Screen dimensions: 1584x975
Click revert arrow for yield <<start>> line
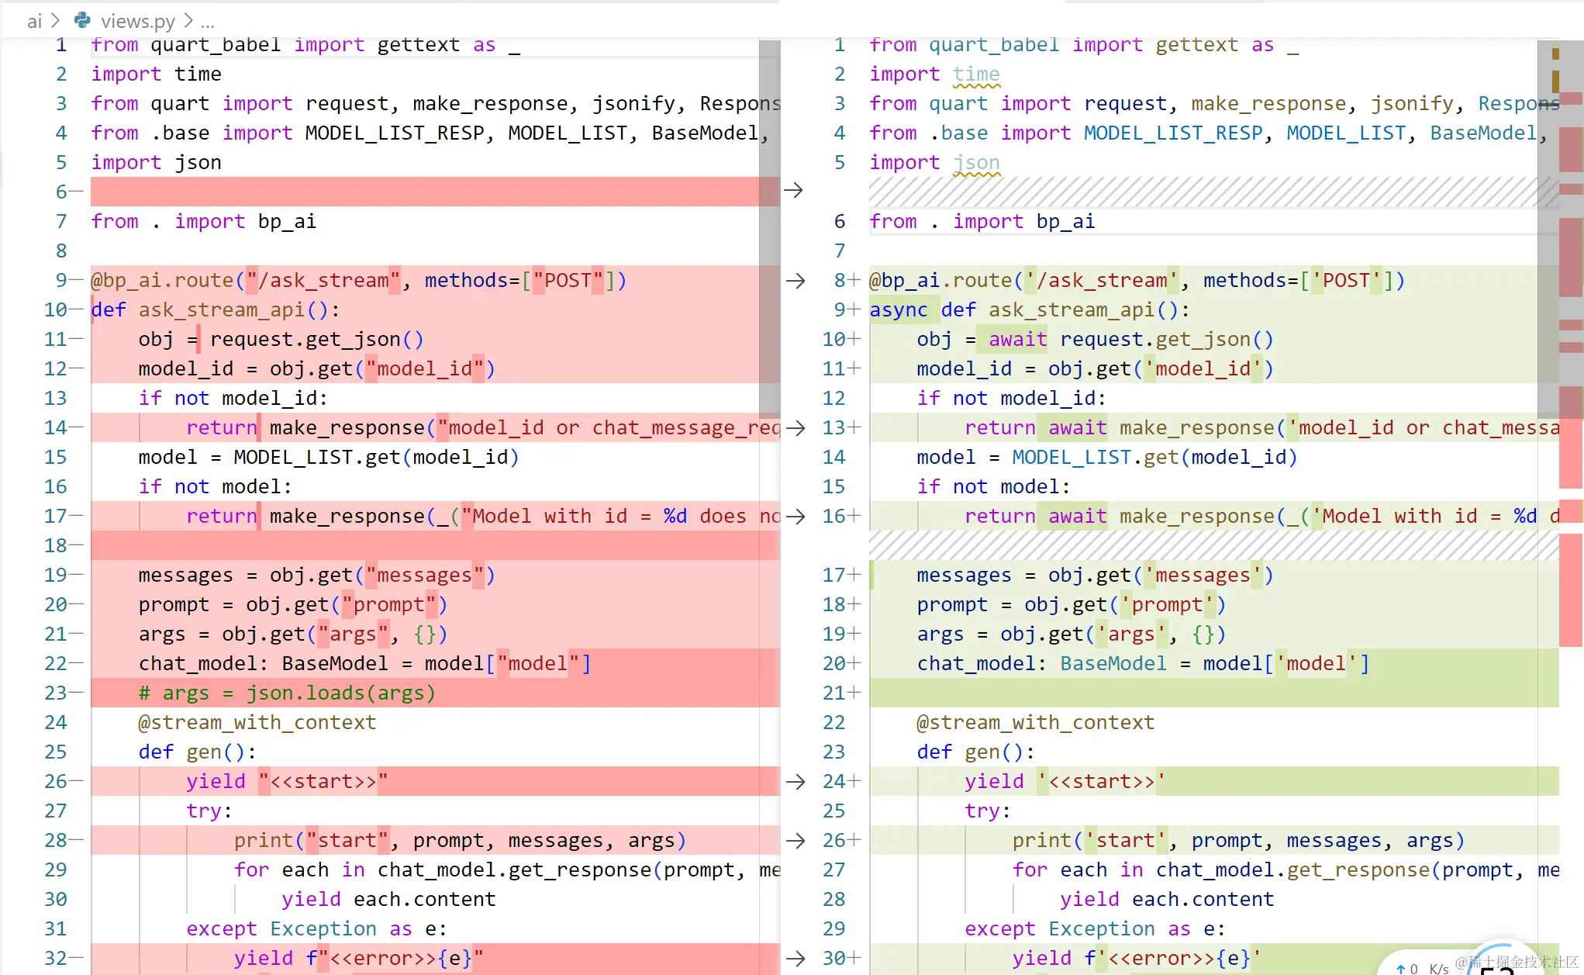point(795,781)
